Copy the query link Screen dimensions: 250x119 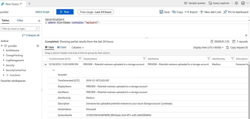click(x=177, y=12)
